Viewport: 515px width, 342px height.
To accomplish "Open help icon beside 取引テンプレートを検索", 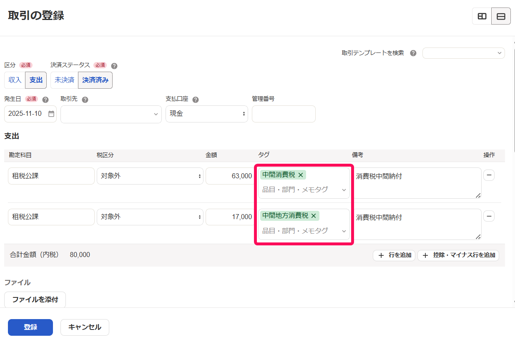I will (x=413, y=53).
